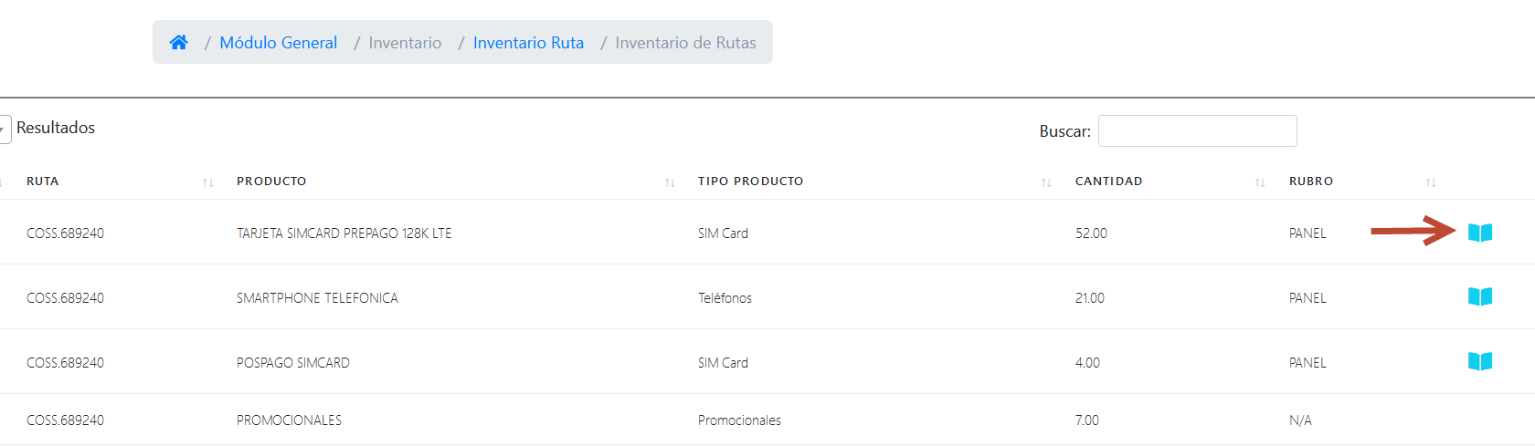
Task: Click the RUTA column header
Action: [43, 182]
